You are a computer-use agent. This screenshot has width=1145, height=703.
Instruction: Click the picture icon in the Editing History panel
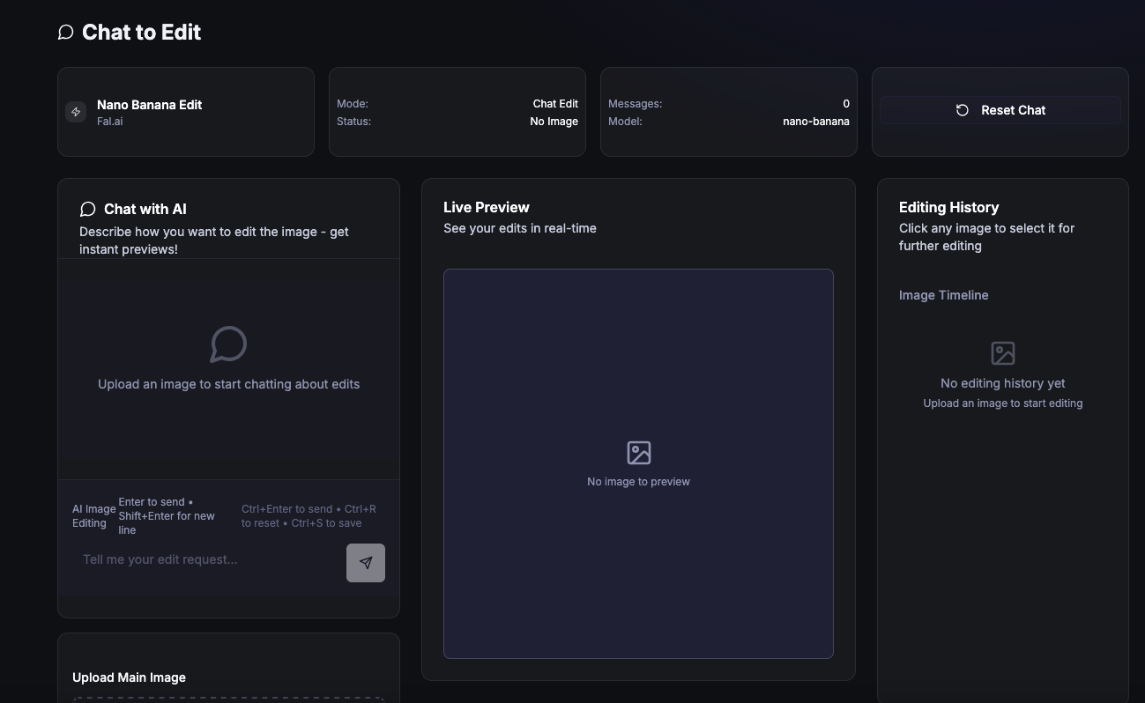pyautogui.click(x=1002, y=352)
